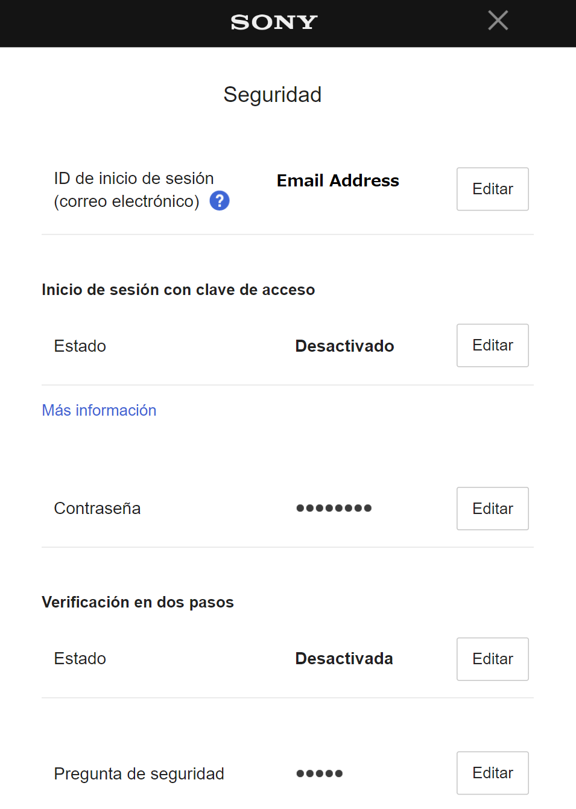Click the ID de inicio de sesión label
The image size is (576, 809).
pyautogui.click(x=133, y=179)
